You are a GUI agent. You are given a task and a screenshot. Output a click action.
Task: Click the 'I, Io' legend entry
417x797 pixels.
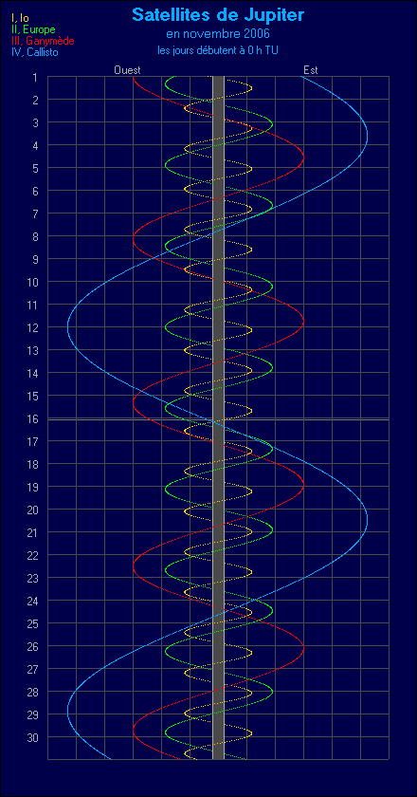pyautogui.click(x=20, y=19)
